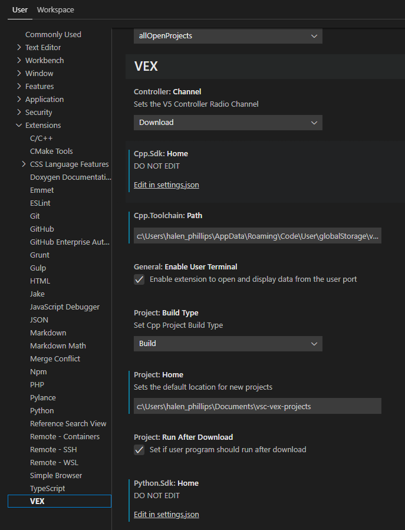Viewport: 405px width, 530px height.
Task: Toggle the Enable User Terminal checkbox
Action: pos(139,279)
